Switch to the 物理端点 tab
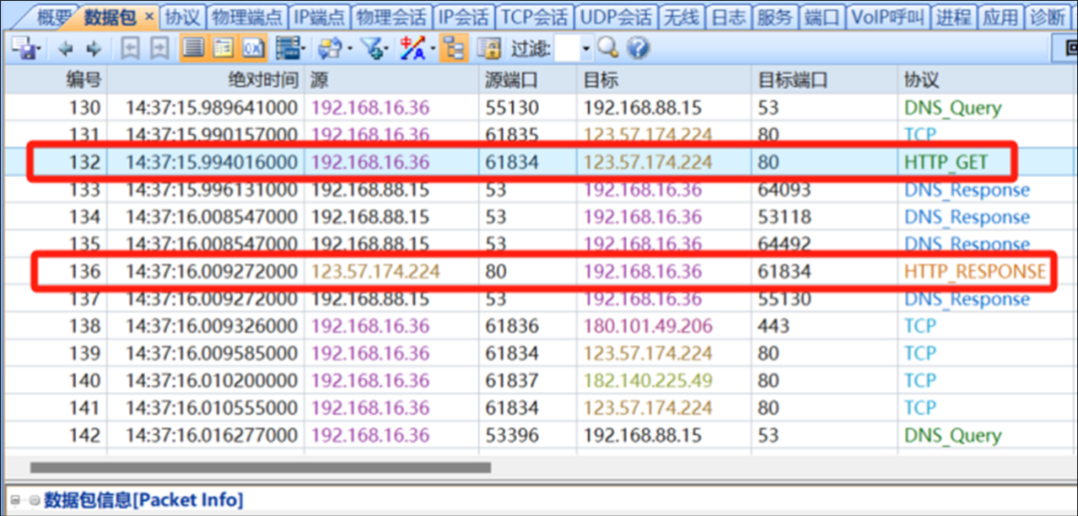Viewport: 1078px width, 516px height. [x=247, y=17]
